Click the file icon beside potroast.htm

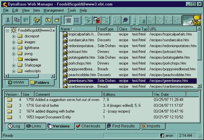pos(65,52)
